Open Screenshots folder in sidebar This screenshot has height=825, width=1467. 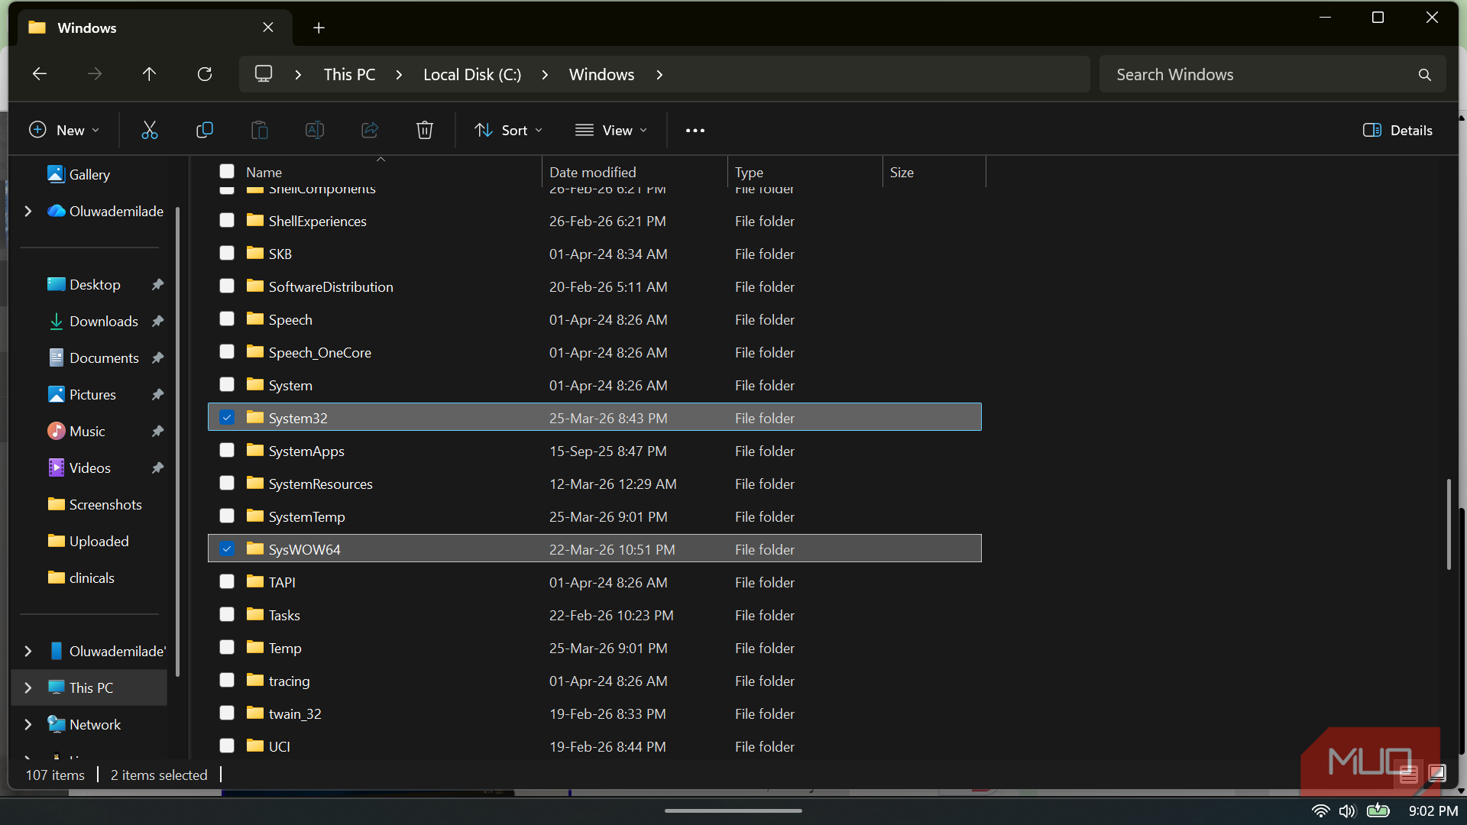pyautogui.click(x=105, y=505)
